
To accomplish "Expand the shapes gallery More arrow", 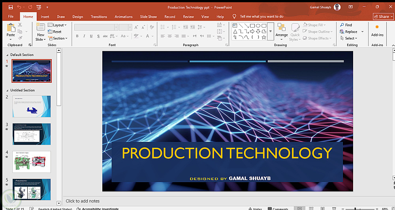I will click(x=271, y=32).
